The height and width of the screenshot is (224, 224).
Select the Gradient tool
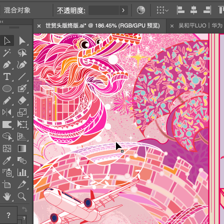(x=22, y=148)
